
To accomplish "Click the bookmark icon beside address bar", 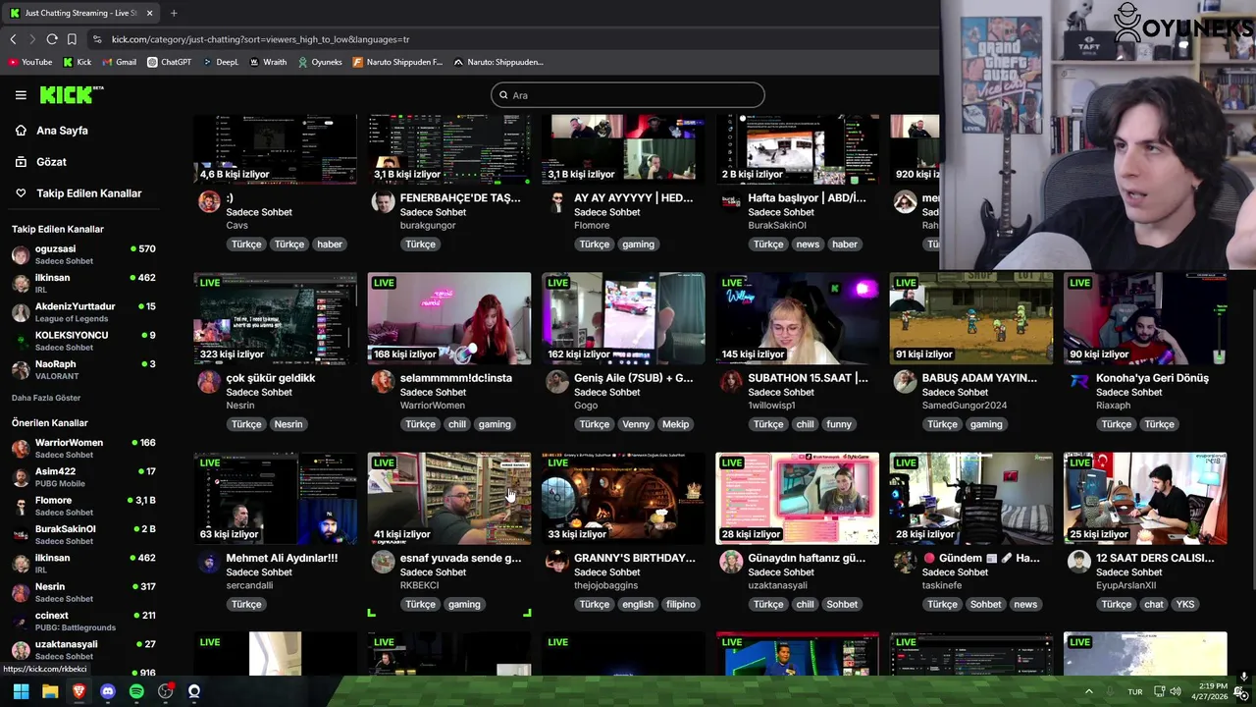I will pyautogui.click(x=72, y=39).
